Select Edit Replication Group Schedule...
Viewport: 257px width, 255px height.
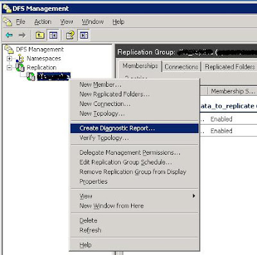(134, 163)
